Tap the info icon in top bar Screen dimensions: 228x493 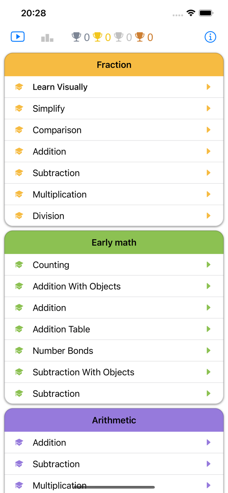(210, 37)
